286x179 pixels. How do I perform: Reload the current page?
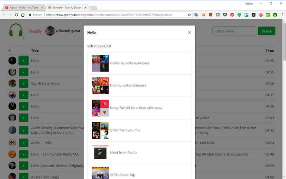point(16,15)
